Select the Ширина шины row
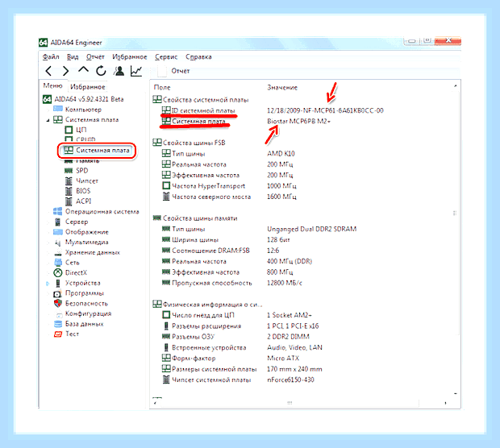The image size is (500, 448). click(x=226, y=240)
